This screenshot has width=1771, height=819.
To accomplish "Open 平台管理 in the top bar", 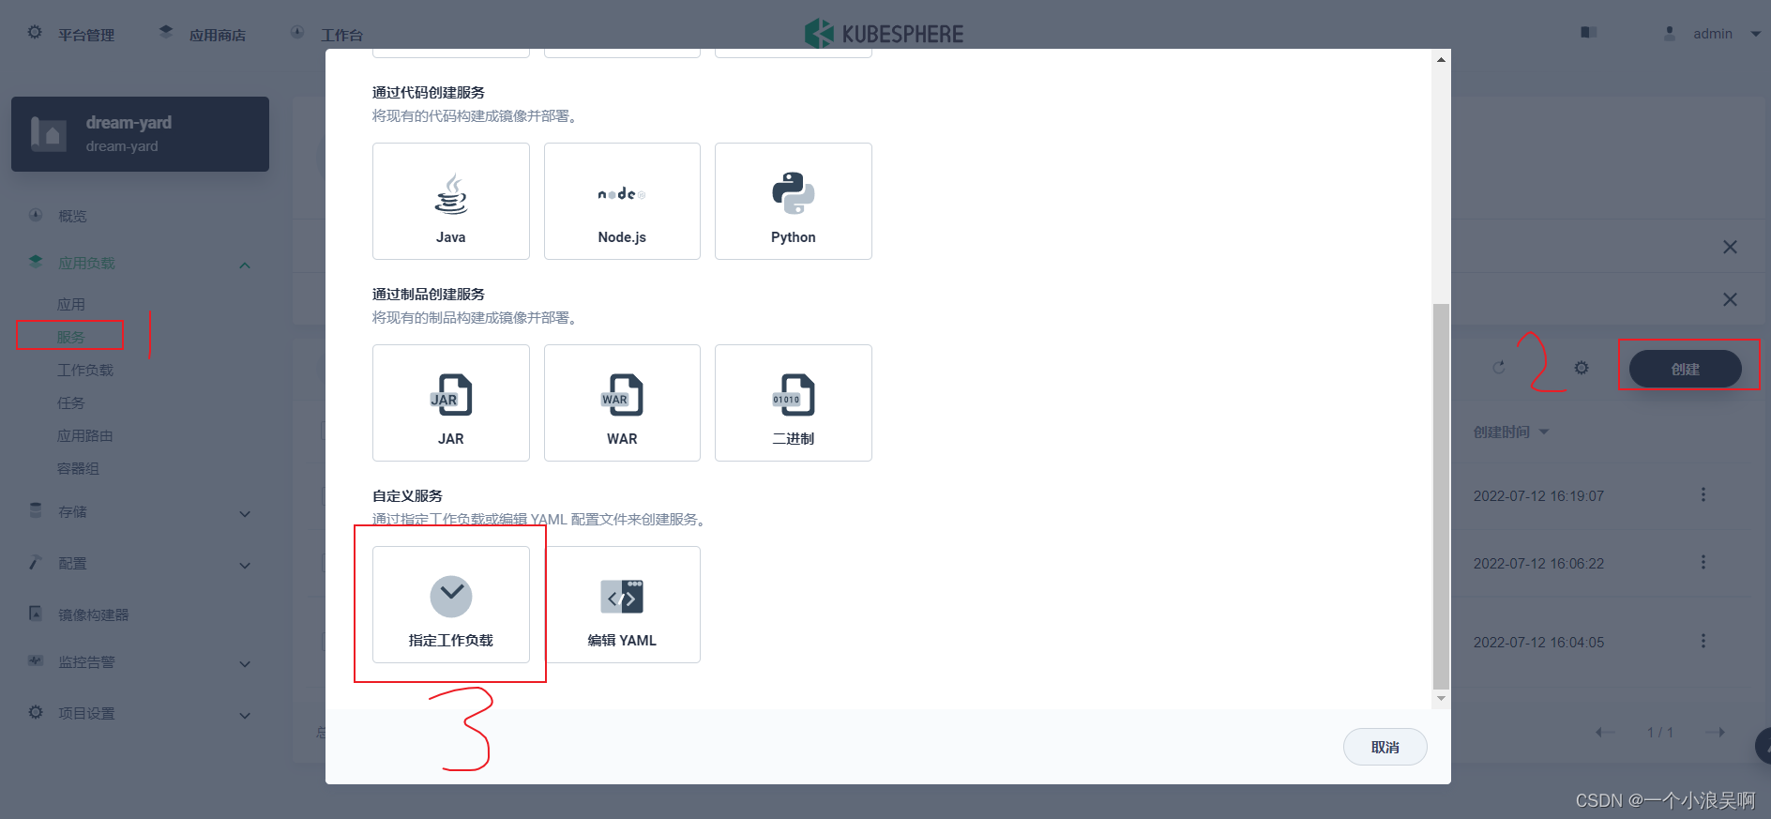I will [x=71, y=34].
